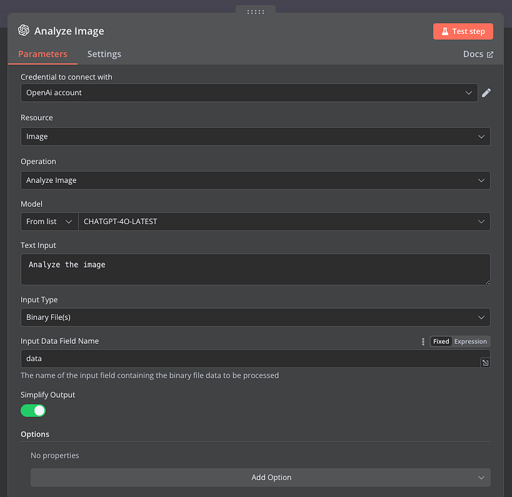
Task: Click the flask icon on Test step
Action: tap(445, 31)
